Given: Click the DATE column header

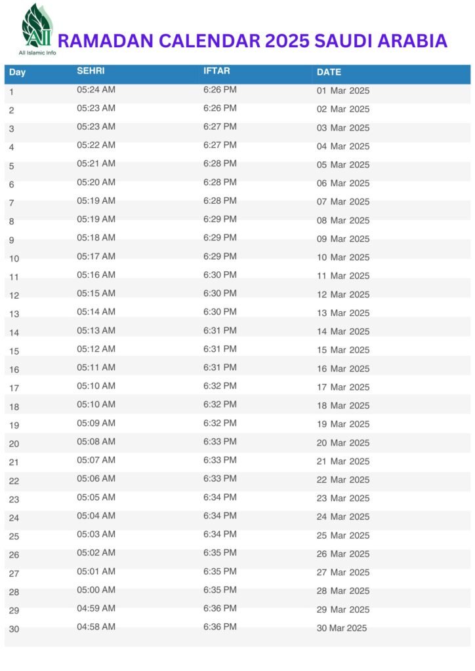Looking at the screenshot, I should point(329,72).
